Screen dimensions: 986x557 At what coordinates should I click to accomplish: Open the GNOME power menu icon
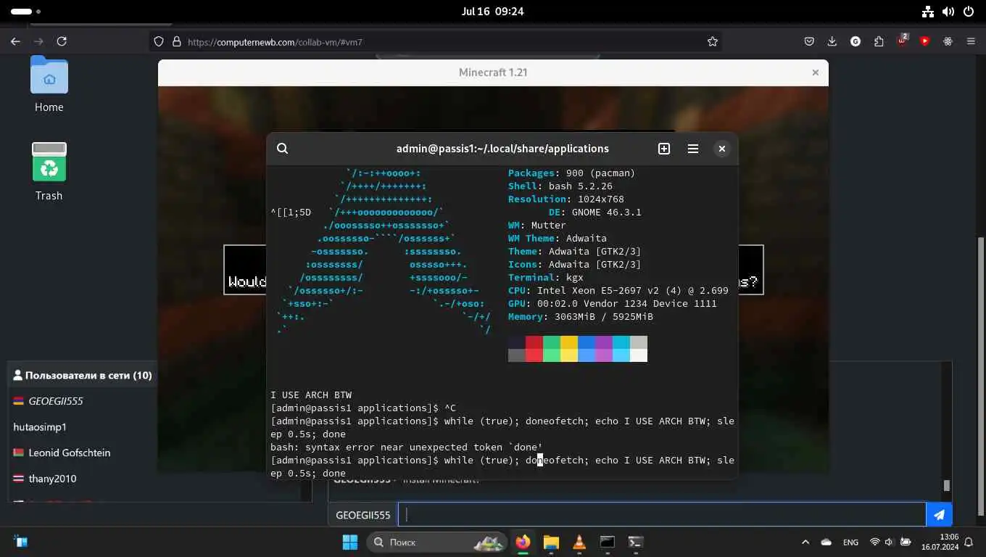tap(969, 12)
